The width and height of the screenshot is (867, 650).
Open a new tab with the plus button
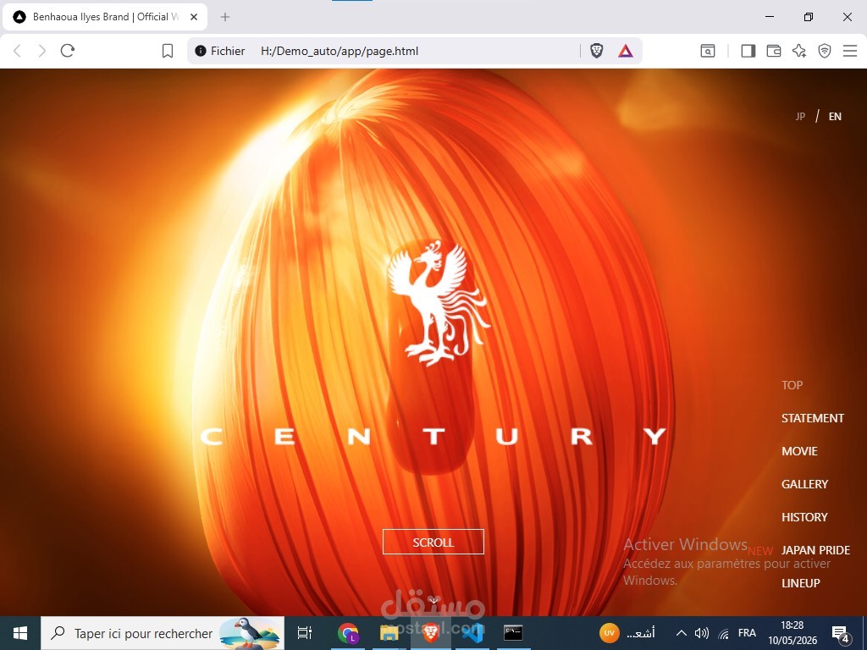coord(225,17)
